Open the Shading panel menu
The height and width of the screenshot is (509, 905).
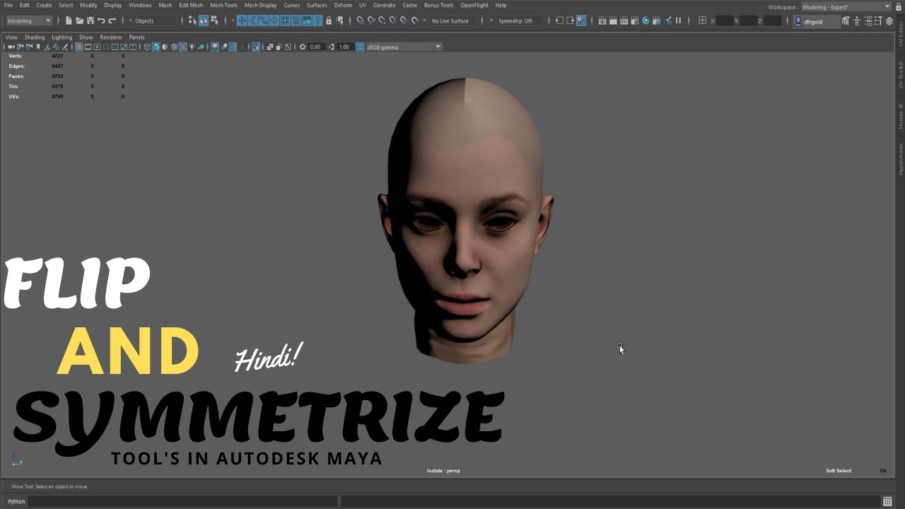pyautogui.click(x=34, y=37)
